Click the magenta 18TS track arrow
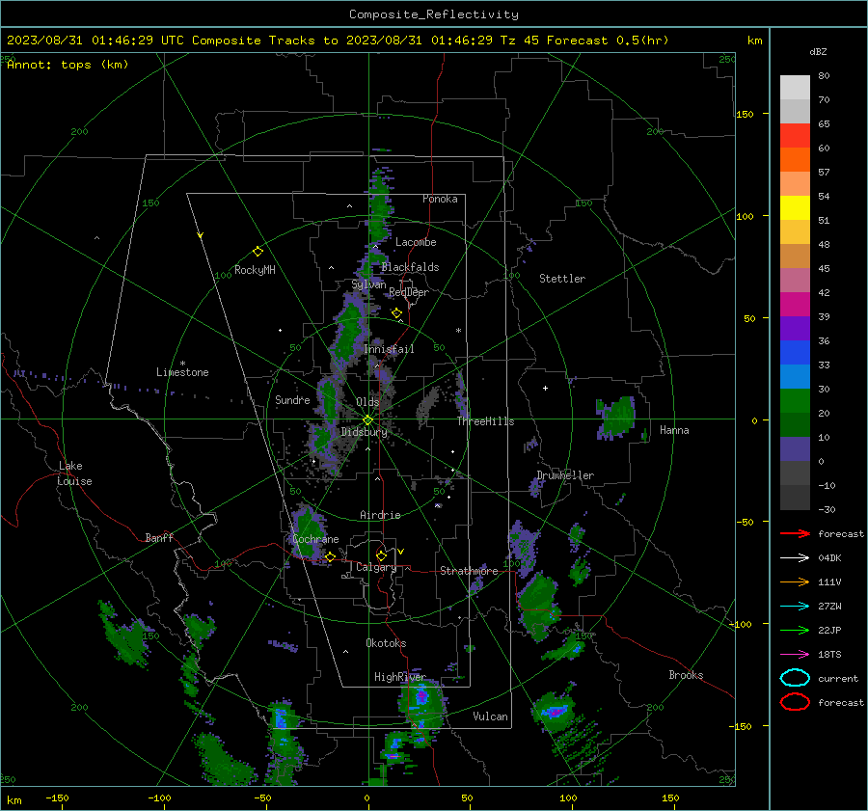This screenshot has height=811, width=868. (795, 655)
